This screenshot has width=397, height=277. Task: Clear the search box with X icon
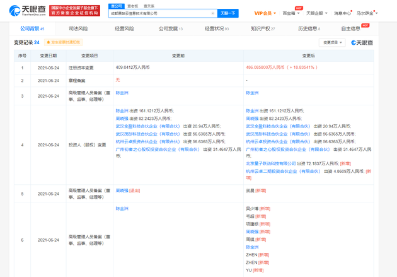click(x=213, y=13)
